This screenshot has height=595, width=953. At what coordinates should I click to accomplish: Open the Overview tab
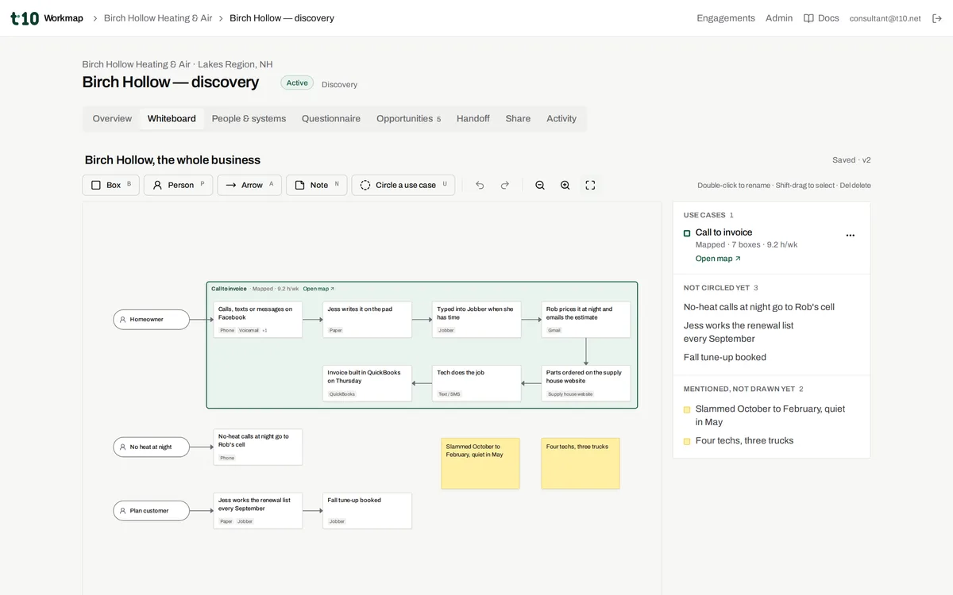pos(112,119)
